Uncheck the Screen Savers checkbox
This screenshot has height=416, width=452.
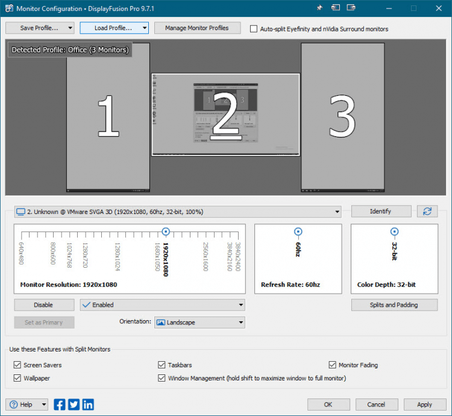[x=17, y=365]
